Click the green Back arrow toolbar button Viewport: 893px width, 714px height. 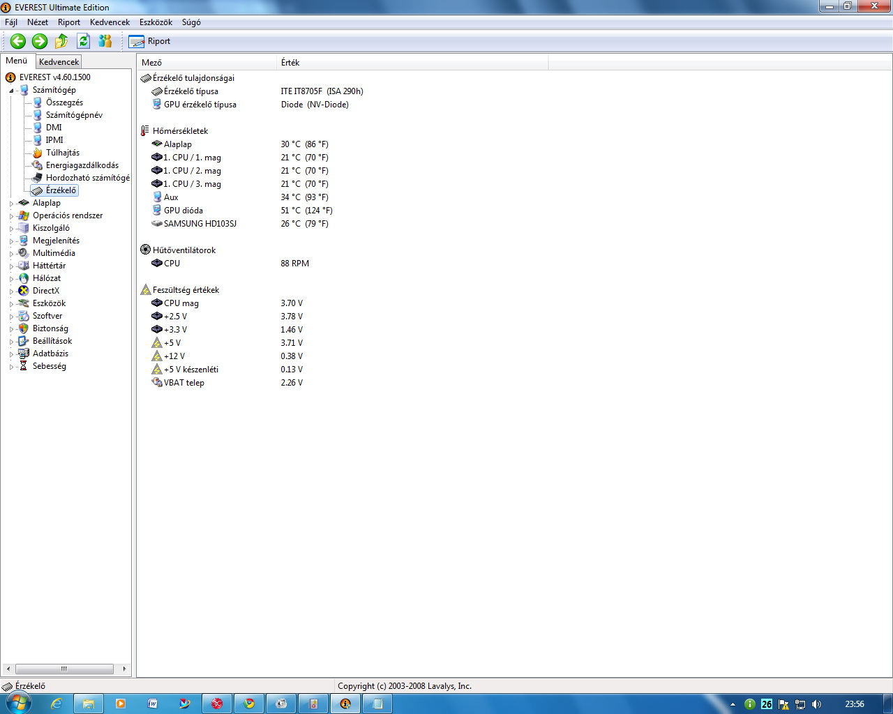pos(18,41)
